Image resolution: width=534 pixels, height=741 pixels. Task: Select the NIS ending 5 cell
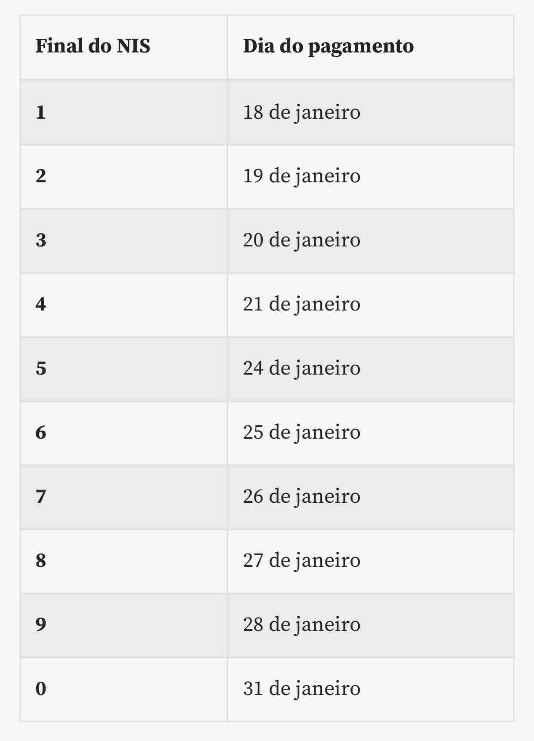(x=123, y=369)
